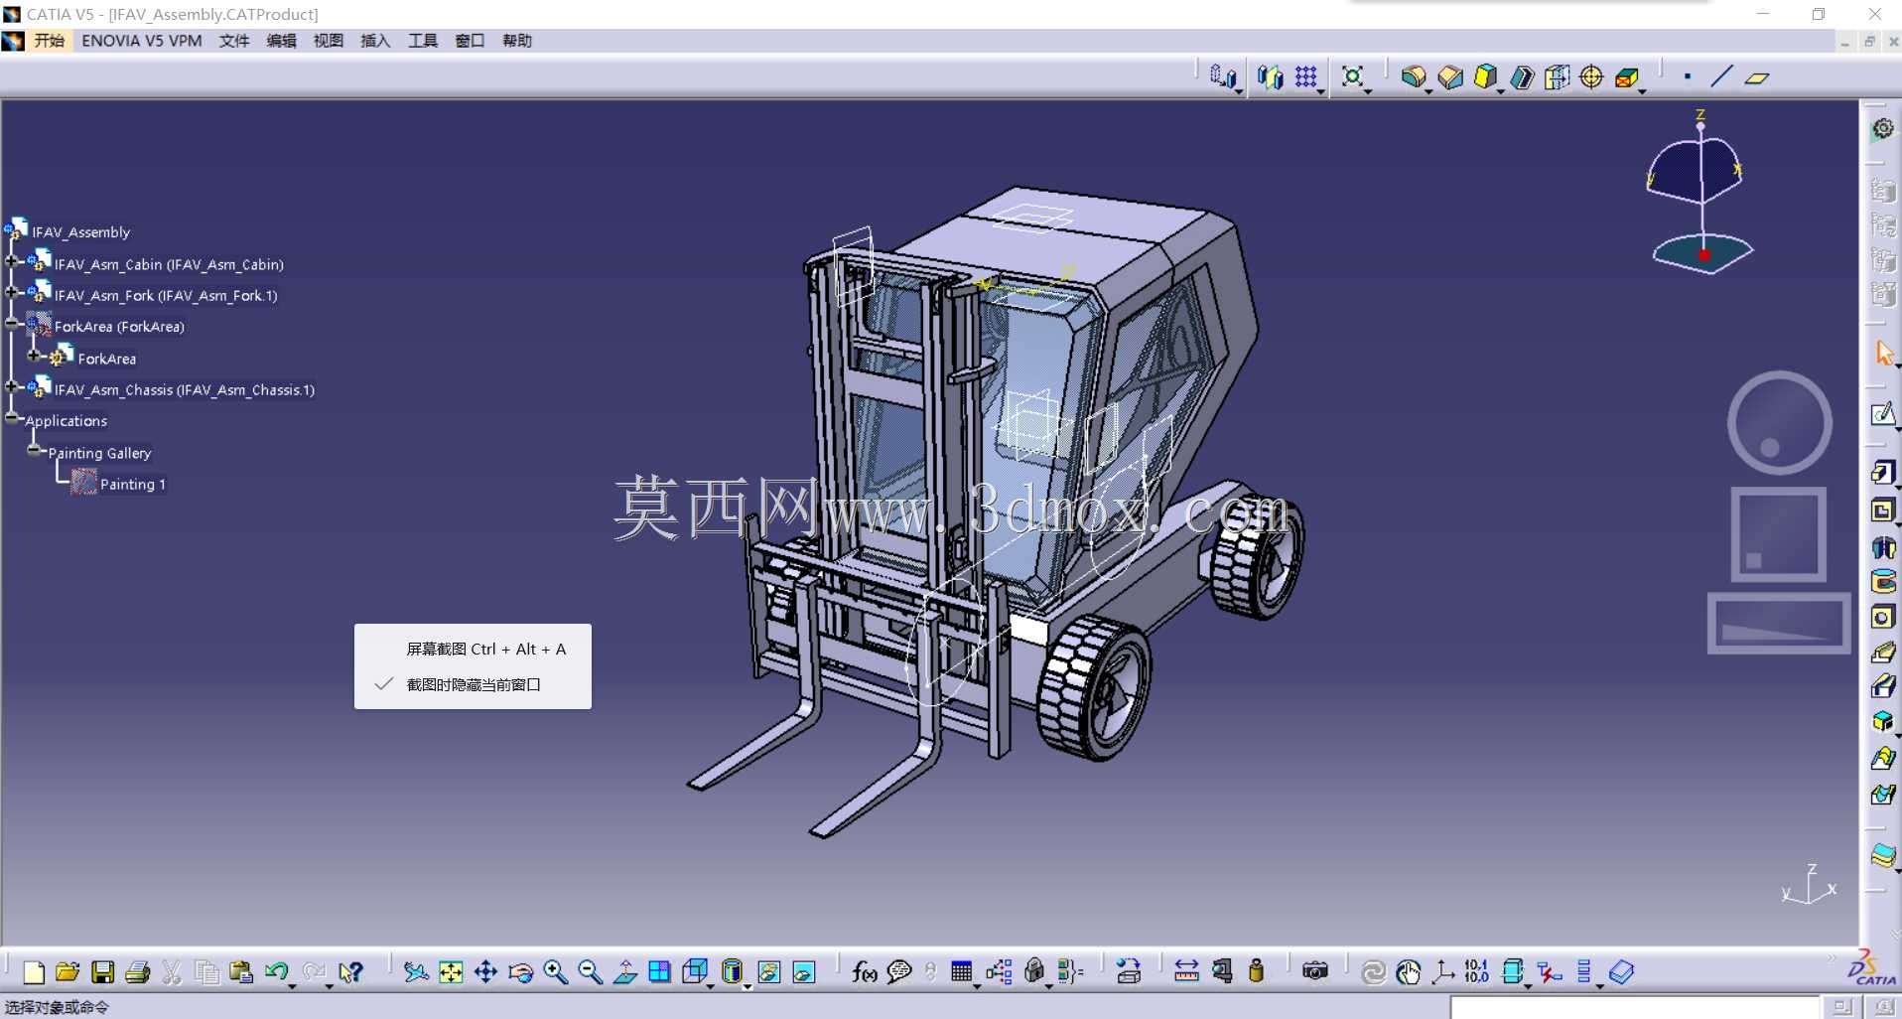The image size is (1902, 1019).
Task: Collapse the ForkArea (ForkArea) node
Action: pyautogui.click(x=11, y=324)
